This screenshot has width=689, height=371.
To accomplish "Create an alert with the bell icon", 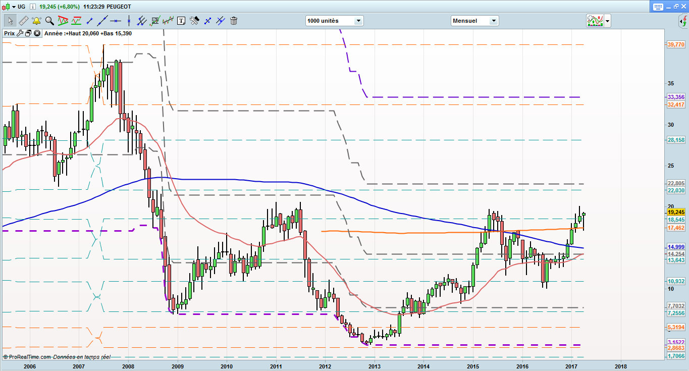I will coord(36,21).
